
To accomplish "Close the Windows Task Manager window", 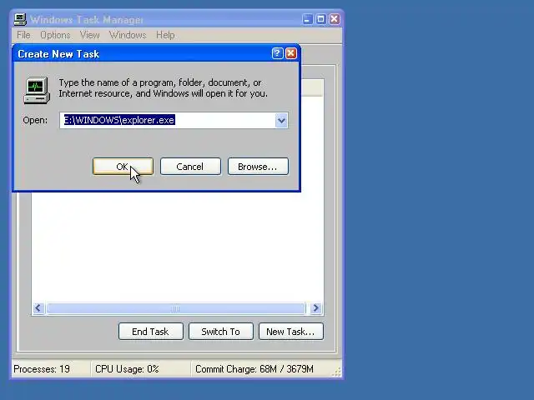I will tap(335, 19).
